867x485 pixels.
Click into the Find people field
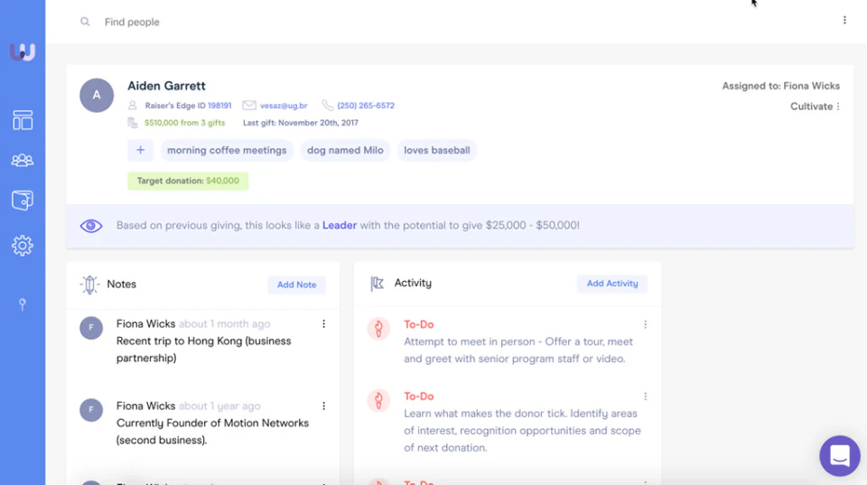[132, 22]
